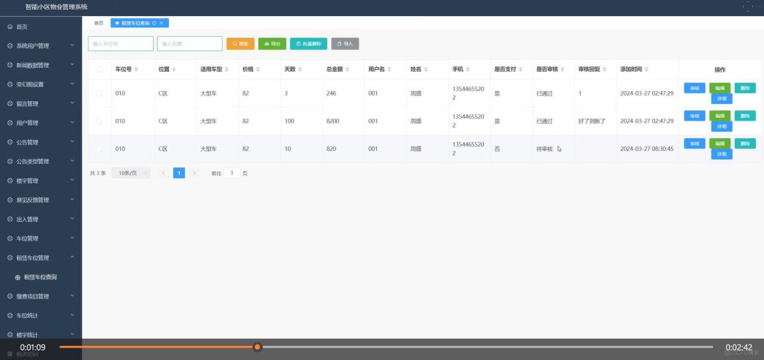Click the orange 搜索 button
The image size is (764, 360).
[x=241, y=44]
